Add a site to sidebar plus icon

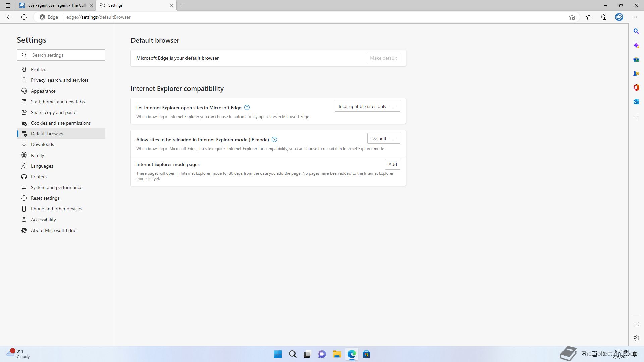click(636, 117)
